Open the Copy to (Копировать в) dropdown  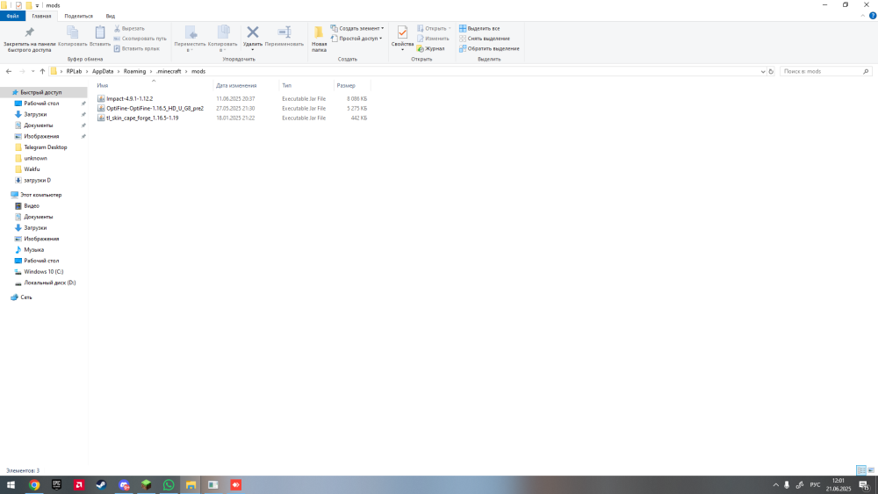(223, 39)
